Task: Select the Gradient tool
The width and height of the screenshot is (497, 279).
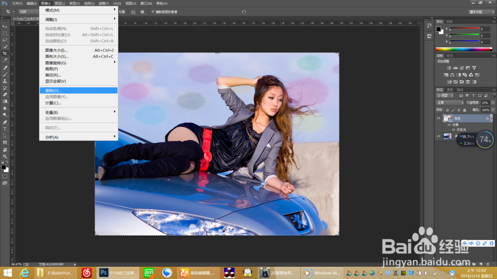Action: pyautogui.click(x=5, y=102)
